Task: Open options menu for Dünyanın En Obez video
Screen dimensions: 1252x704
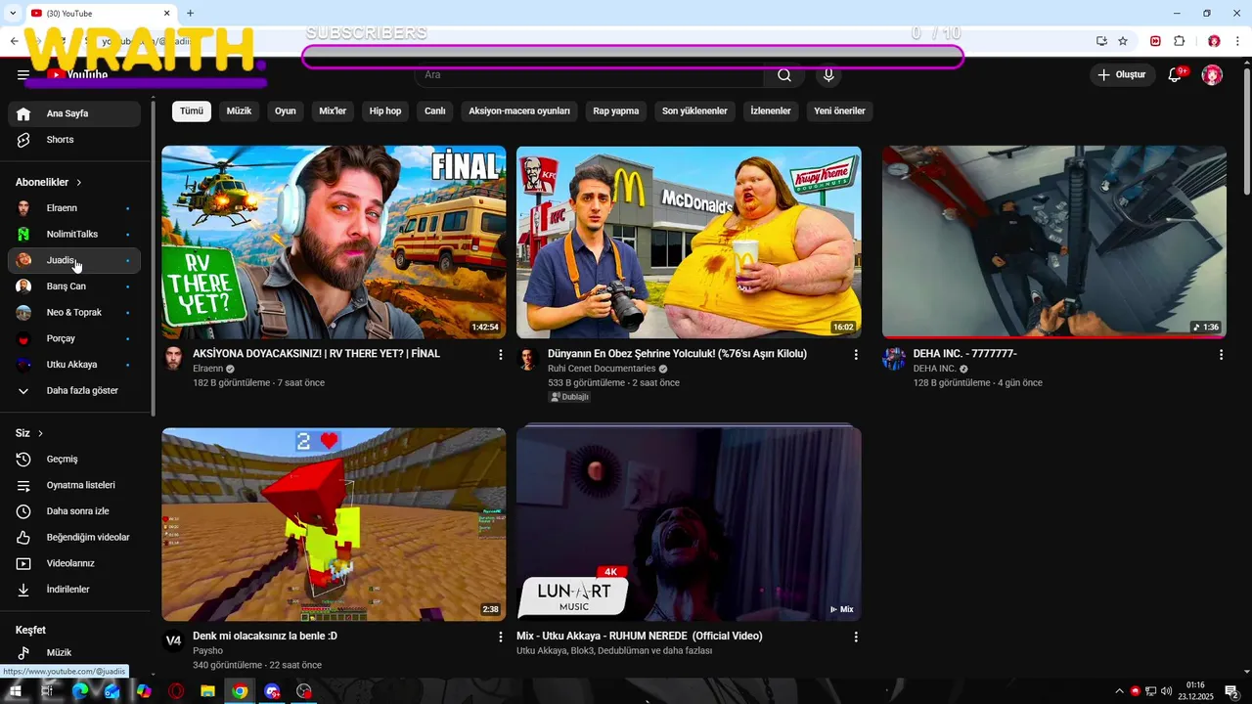Action: coord(856,355)
